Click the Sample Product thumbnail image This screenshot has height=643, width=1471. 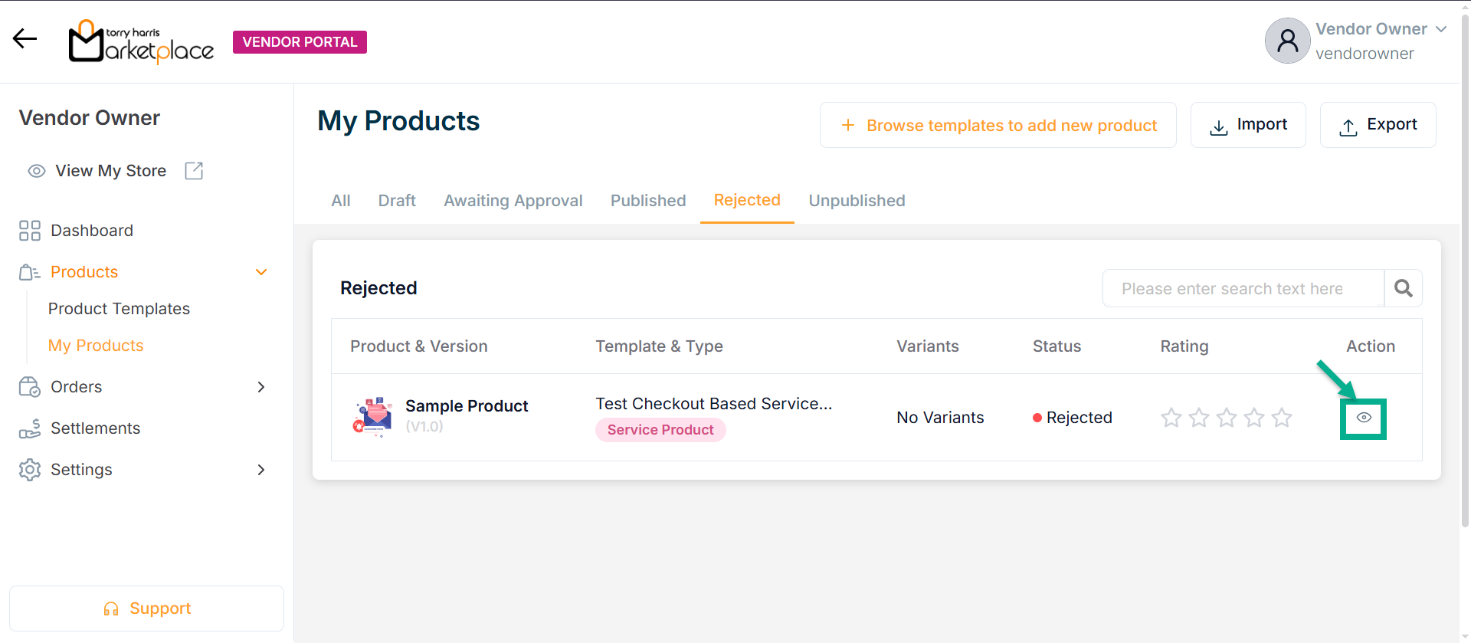pos(373,417)
